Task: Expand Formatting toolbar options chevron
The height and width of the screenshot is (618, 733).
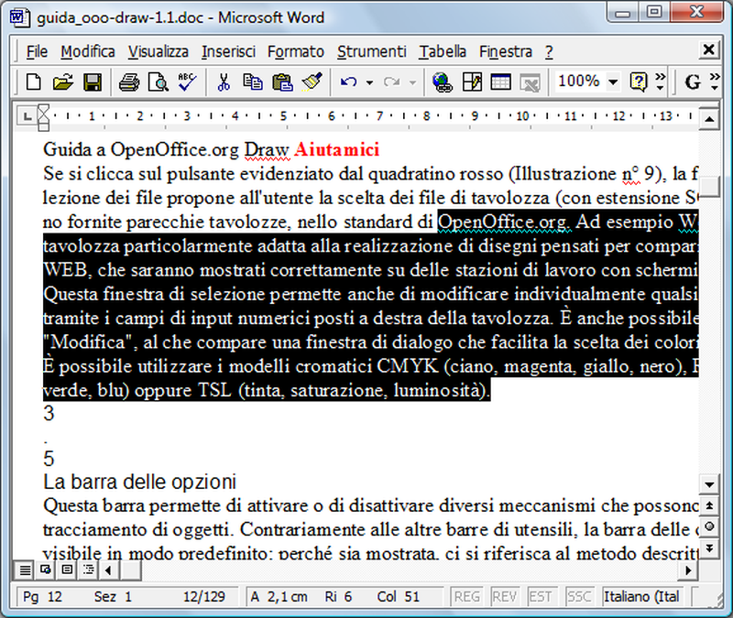Action: pyautogui.click(x=715, y=81)
